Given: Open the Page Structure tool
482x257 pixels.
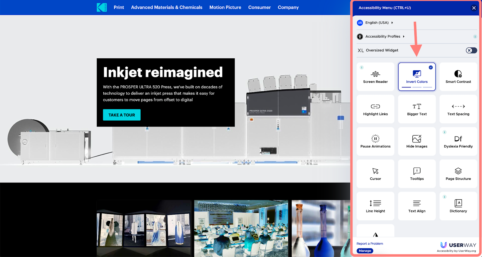Looking at the screenshot, I should coord(458,174).
